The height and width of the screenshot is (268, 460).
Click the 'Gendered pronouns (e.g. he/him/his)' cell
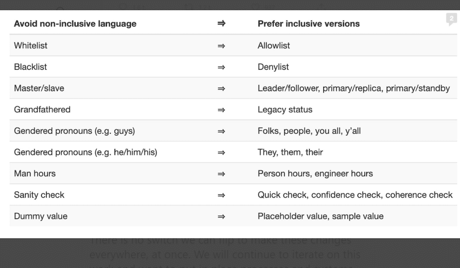point(86,152)
